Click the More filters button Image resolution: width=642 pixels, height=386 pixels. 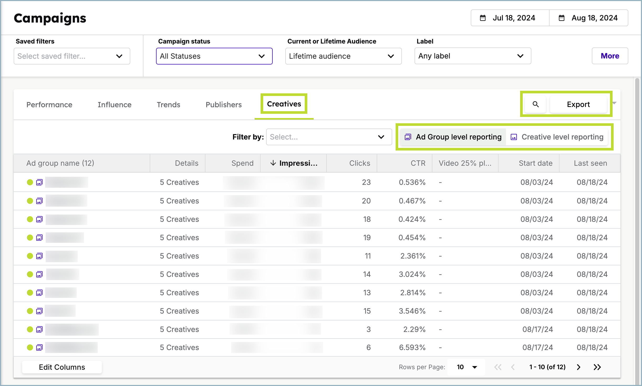(610, 56)
